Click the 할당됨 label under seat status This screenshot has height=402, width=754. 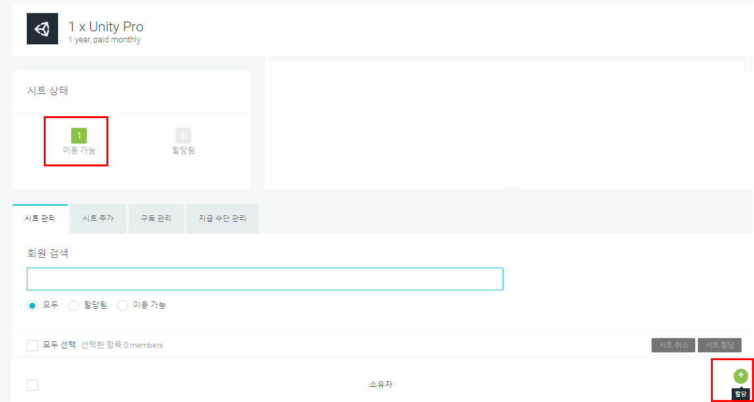pyautogui.click(x=183, y=151)
